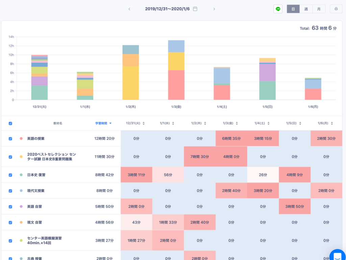Viewport: 346px width, 260px height.
Task: Sort the 1/3(金) column
Action: tap(239, 124)
